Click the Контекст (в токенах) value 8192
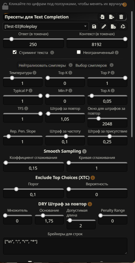 coord(97,45)
